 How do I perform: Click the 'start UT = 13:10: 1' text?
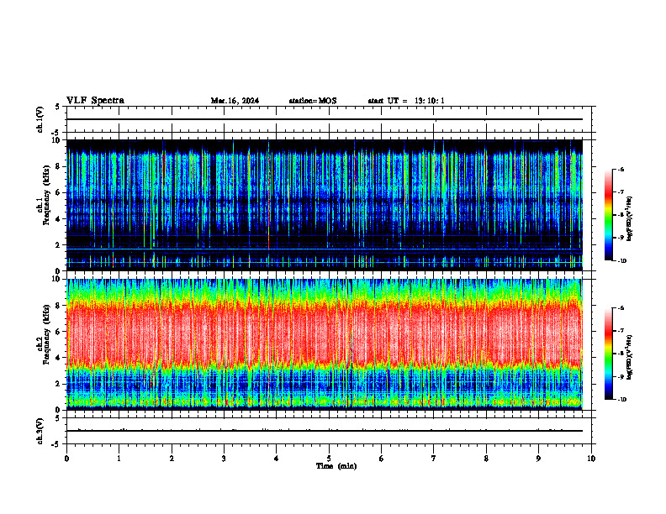406,101
